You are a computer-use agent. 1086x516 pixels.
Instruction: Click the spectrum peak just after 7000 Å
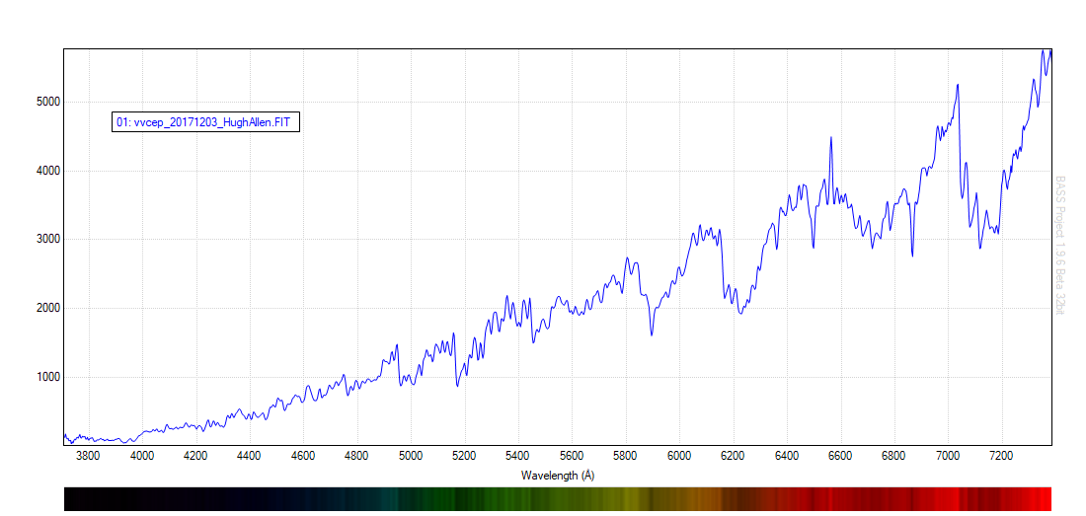click(x=958, y=86)
